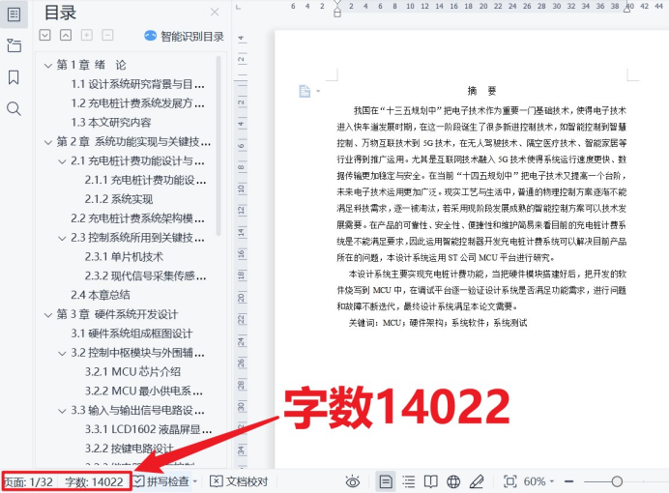This screenshot has width=669, height=493.
Task: Open 3.2.2 按键电路设计 heading
Action: coord(129,449)
